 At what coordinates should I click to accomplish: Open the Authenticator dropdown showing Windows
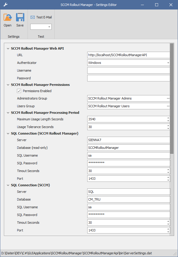(168, 63)
